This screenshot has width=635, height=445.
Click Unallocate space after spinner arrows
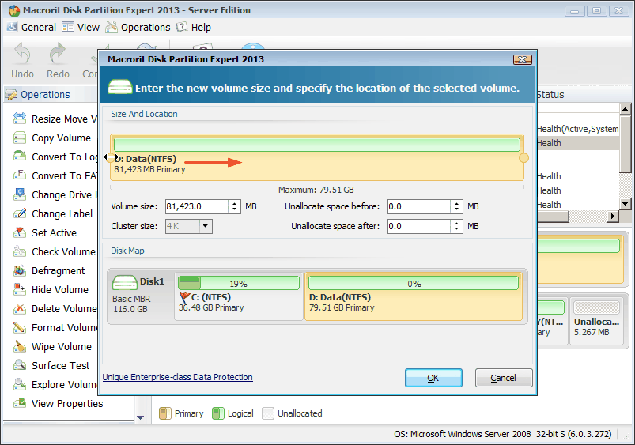click(456, 226)
